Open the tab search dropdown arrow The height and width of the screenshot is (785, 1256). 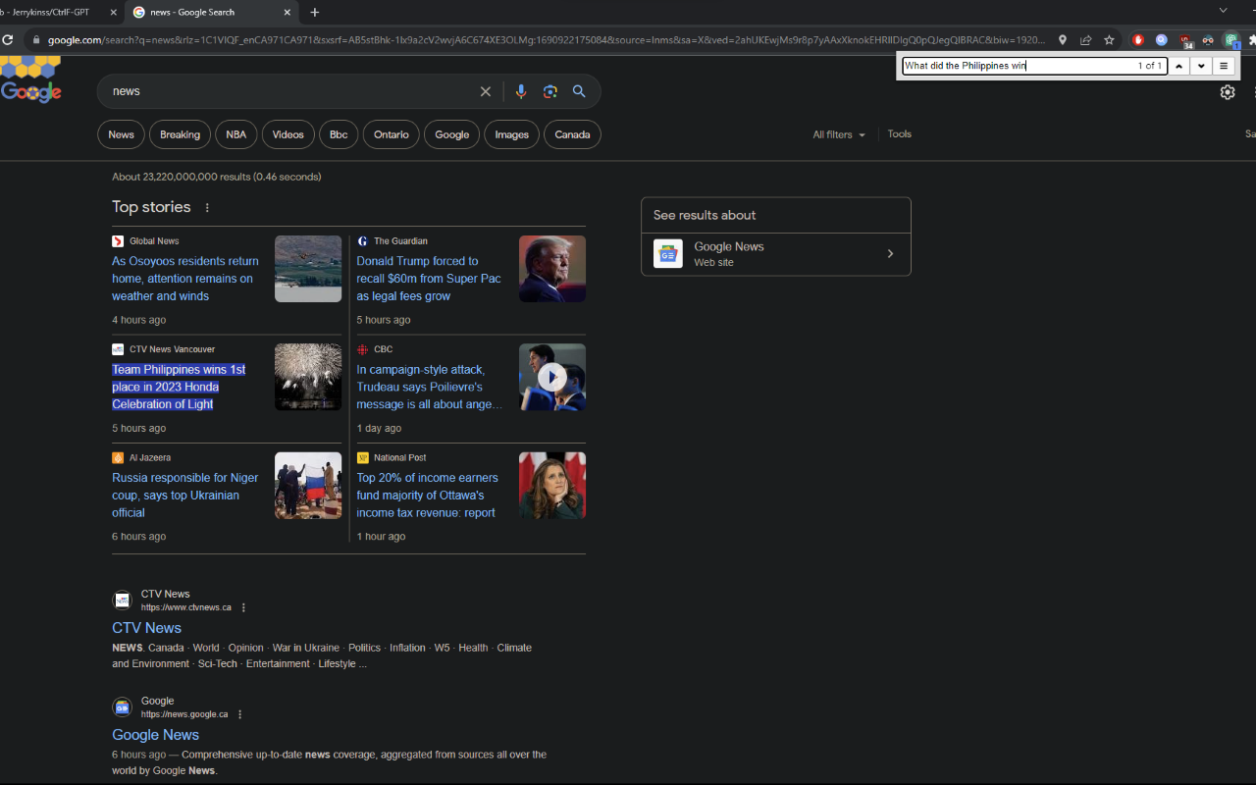[x=1223, y=10]
